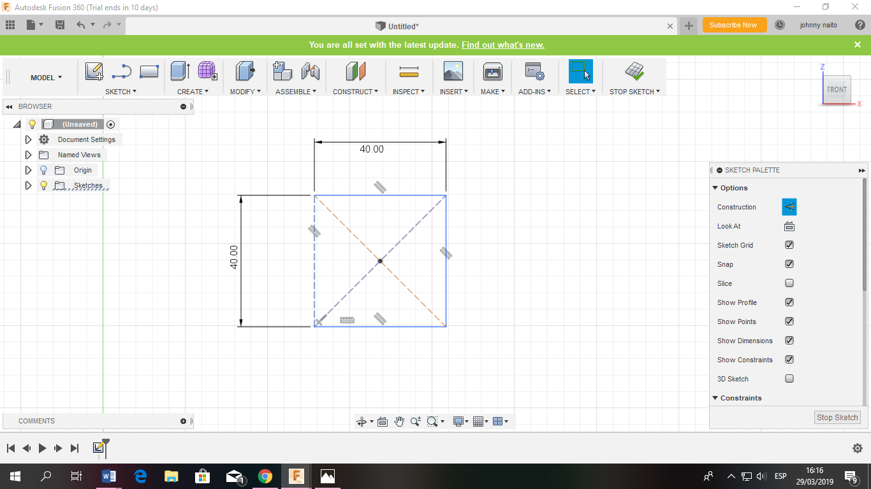Open the SKETCH menu
871x489 pixels.
point(121,92)
